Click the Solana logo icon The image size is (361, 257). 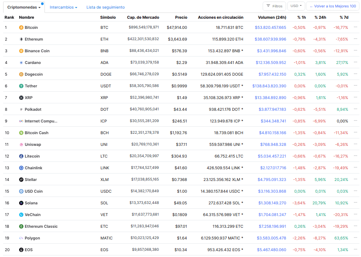tap(21, 203)
